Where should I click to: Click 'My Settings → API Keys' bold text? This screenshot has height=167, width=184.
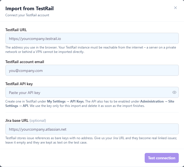65,101
